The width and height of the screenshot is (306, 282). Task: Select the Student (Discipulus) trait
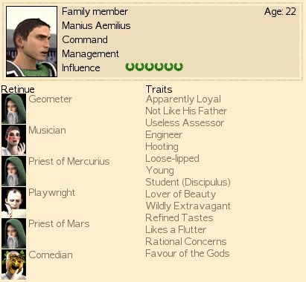(188, 183)
